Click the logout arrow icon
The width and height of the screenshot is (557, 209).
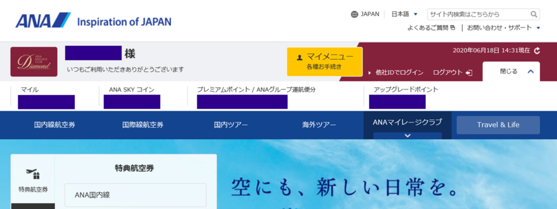point(469,72)
